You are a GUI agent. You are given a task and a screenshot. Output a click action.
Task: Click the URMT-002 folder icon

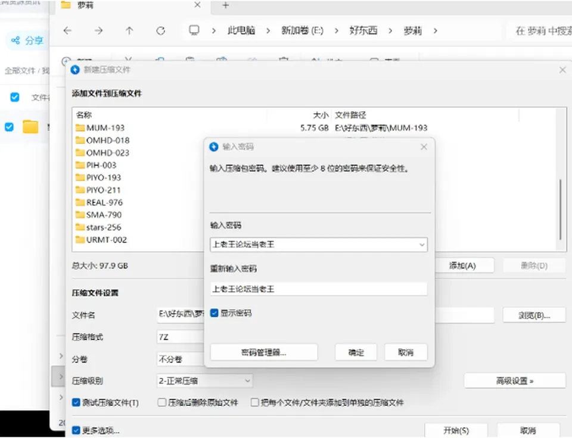click(80, 240)
